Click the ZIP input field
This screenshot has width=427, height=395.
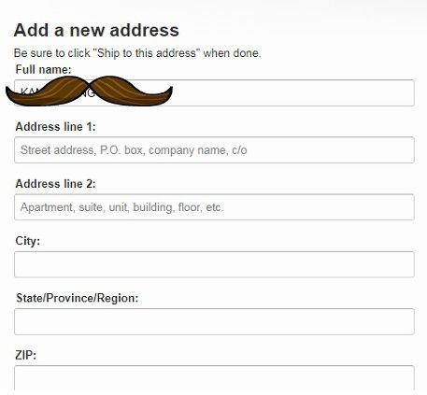click(214, 378)
